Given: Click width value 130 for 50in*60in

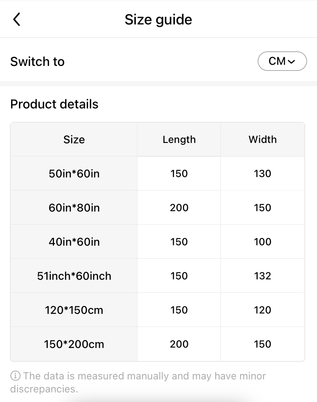Looking at the screenshot, I should (262, 174).
